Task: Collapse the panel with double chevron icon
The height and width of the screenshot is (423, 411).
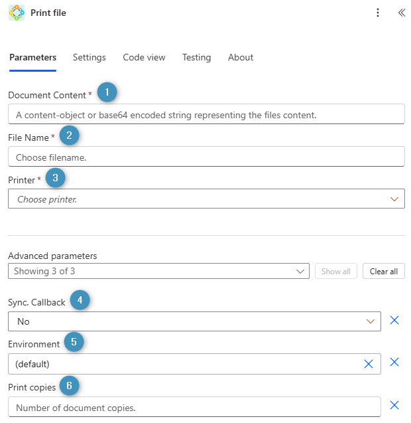Action: [x=401, y=13]
